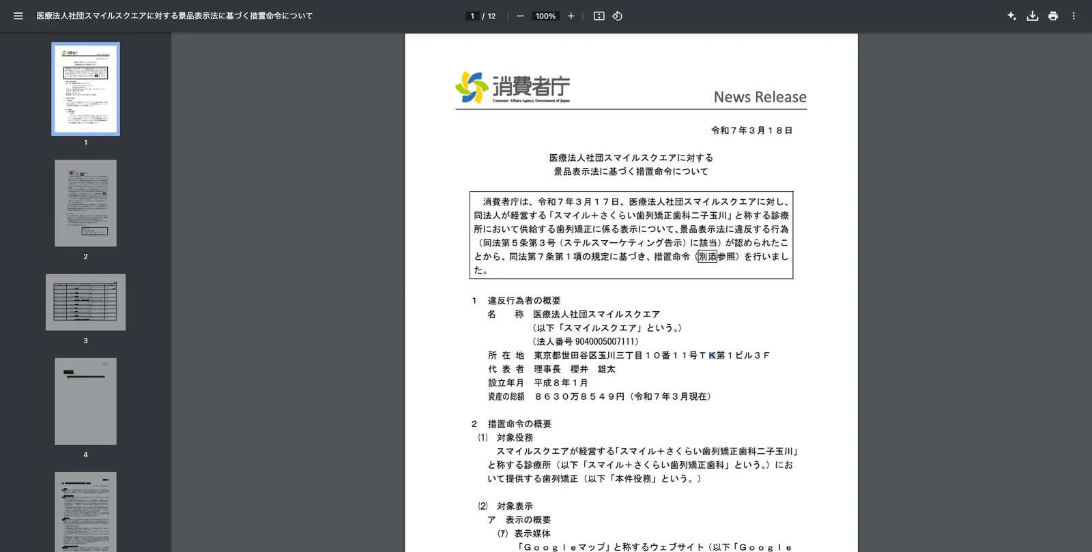The width and height of the screenshot is (1092, 552).
Task: Click the 100% zoom level field
Action: [x=545, y=16]
